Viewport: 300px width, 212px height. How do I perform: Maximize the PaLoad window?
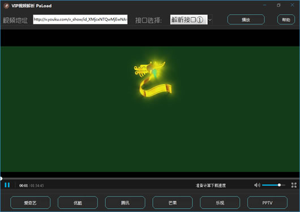278,5
